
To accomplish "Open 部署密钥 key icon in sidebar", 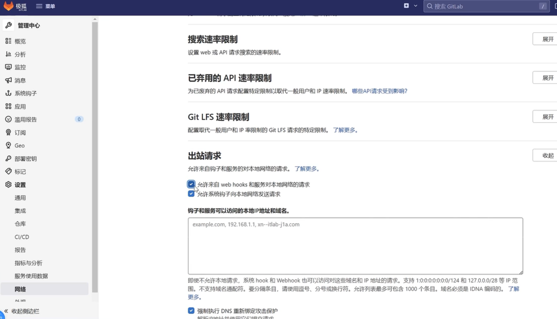I will pyautogui.click(x=8, y=159).
